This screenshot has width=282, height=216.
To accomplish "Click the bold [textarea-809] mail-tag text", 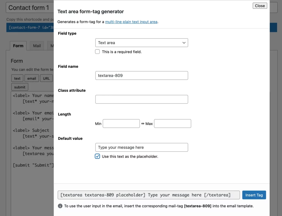I will pyautogui.click(x=198, y=206).
